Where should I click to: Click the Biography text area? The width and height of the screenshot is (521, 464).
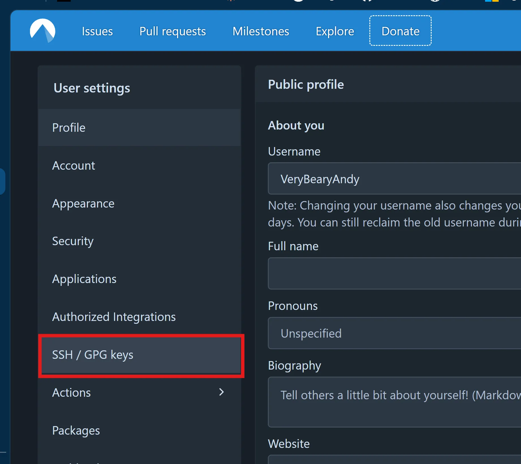[x=394, y=402]
